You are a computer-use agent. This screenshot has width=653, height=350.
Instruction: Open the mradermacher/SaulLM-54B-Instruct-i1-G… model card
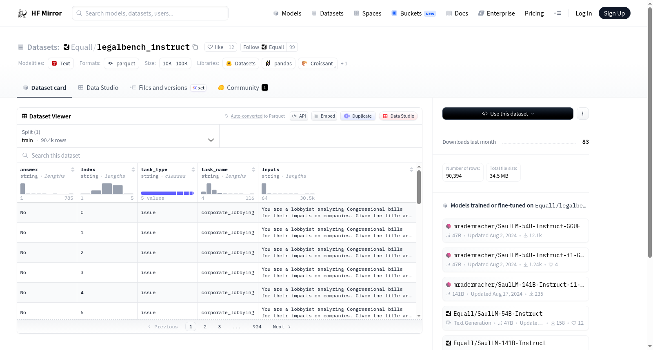[x=515, y=260]
